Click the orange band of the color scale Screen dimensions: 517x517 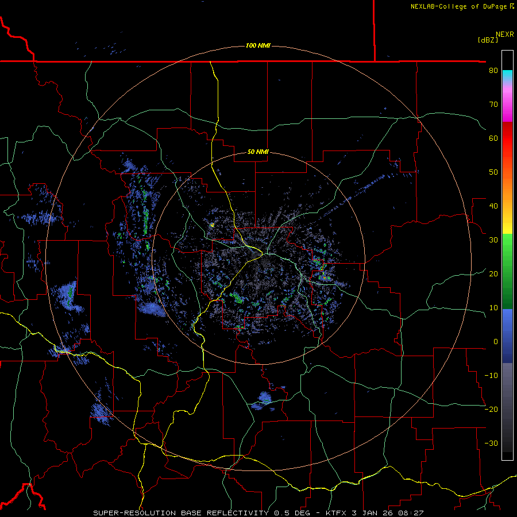507,188
